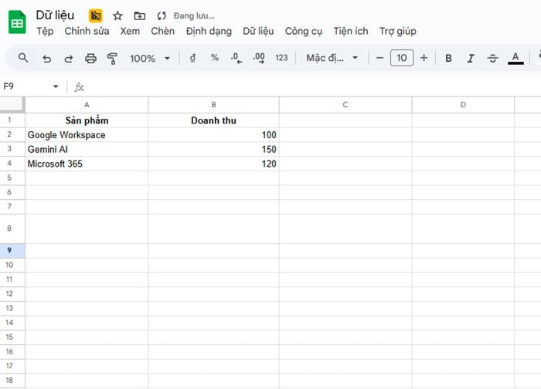Open more number formats 123
This screenshot has width=541, height=389.
281,58
